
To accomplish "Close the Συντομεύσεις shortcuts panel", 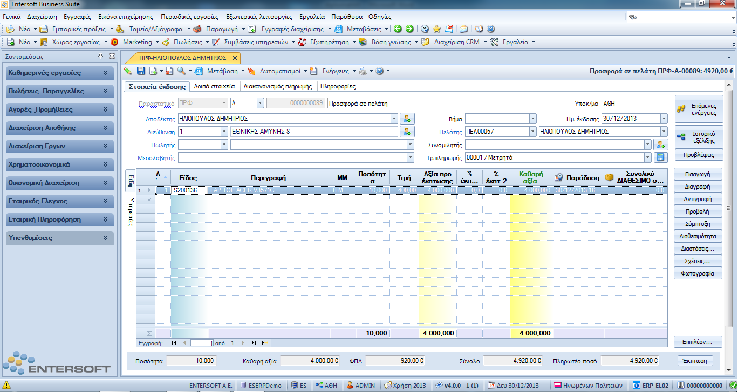I will pyautogui.click(x=111, y=56).
